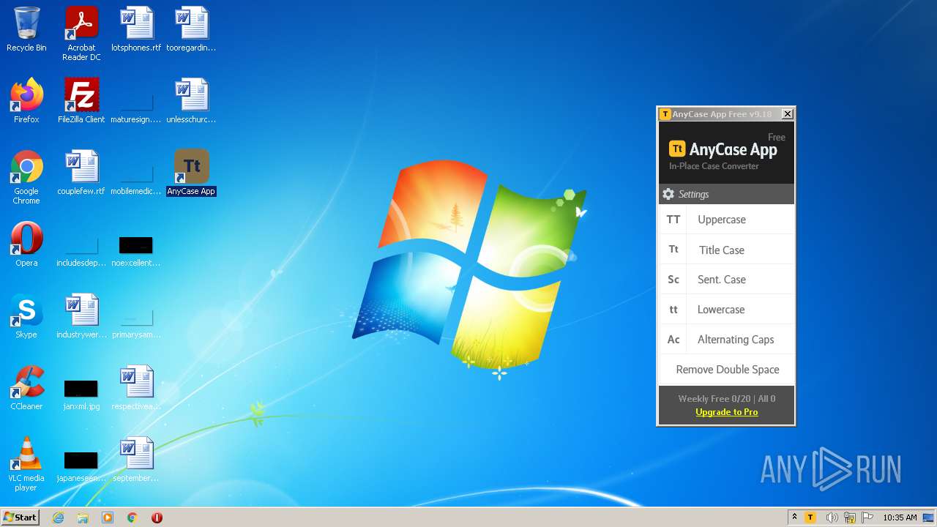Open the volume speaker tray icon
The image size is (937, 527).
click(x=832, y=517)
